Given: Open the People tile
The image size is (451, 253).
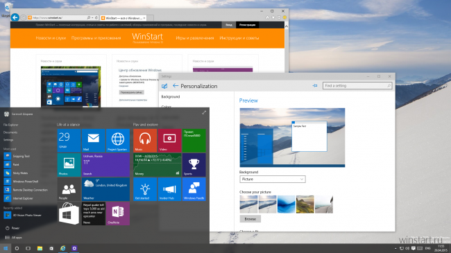Looking at the screenshot, I should [69, 189].
